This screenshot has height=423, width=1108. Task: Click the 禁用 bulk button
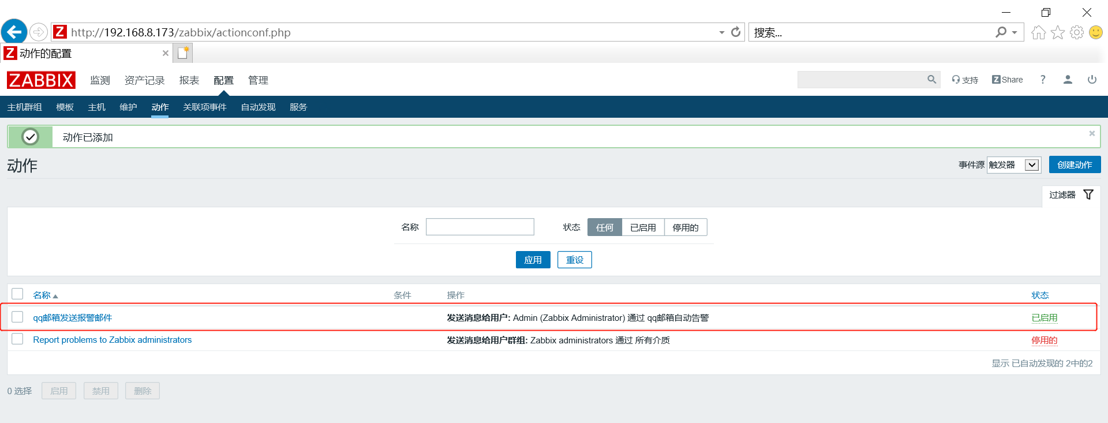pyautogui.click(x=101, y=391)
